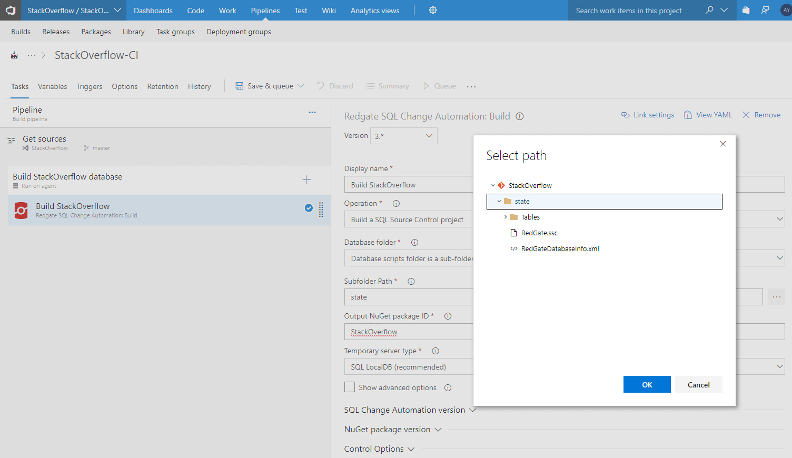Open Dashboards hub

[153, 11]
